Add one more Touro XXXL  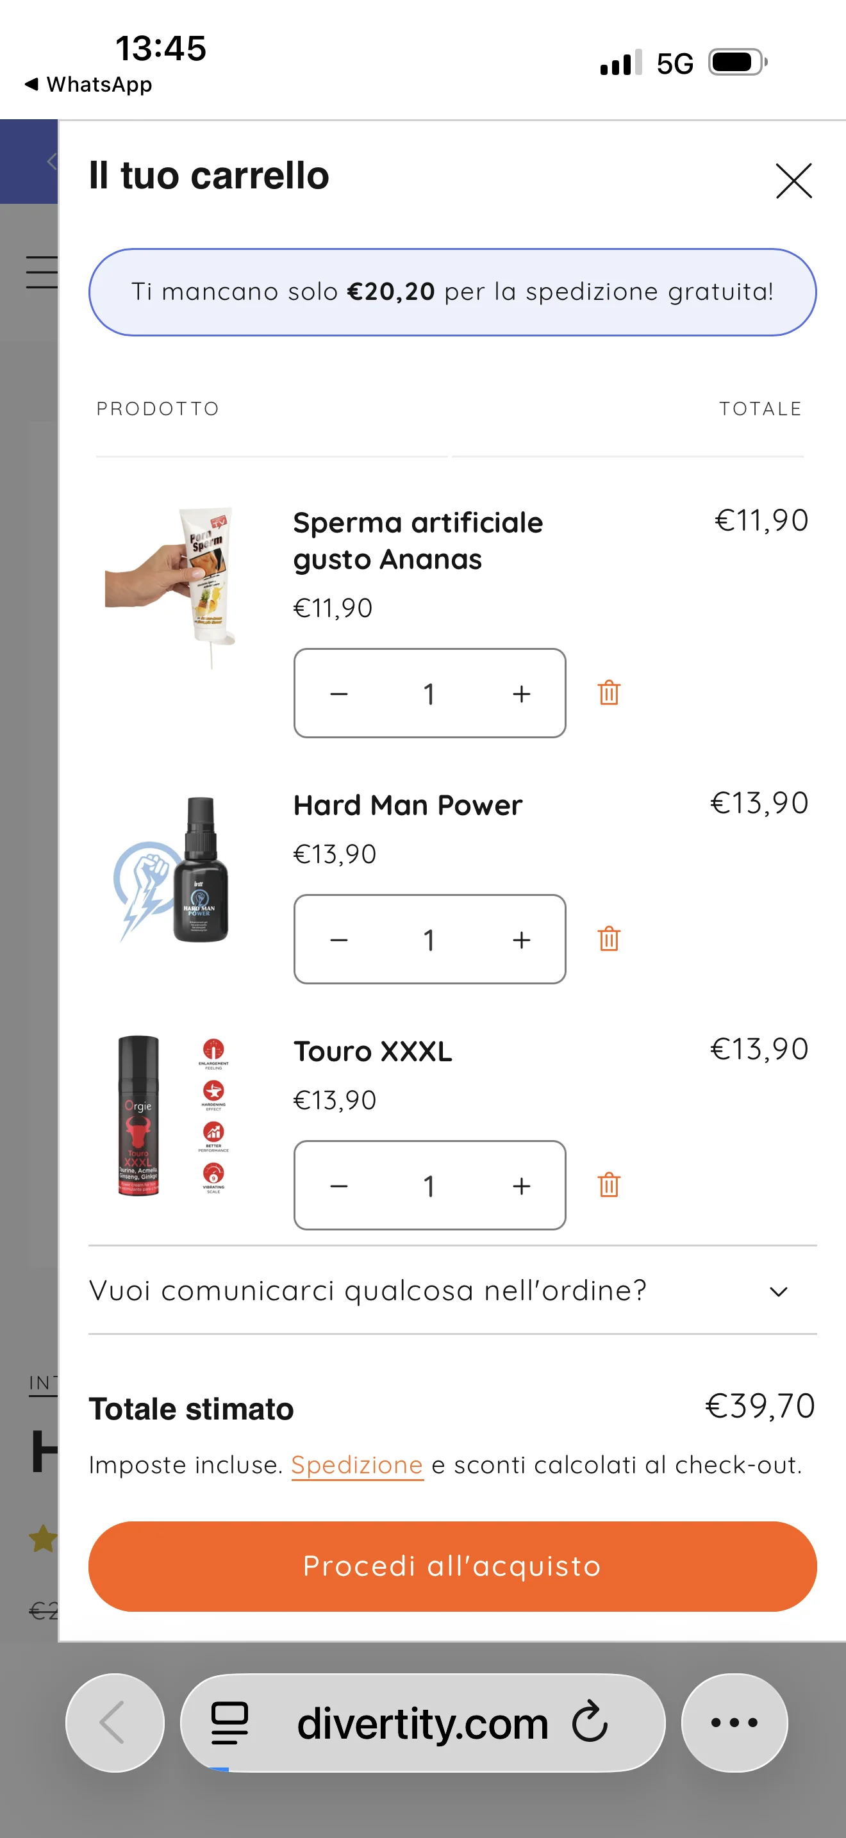tap(522, 1186)
